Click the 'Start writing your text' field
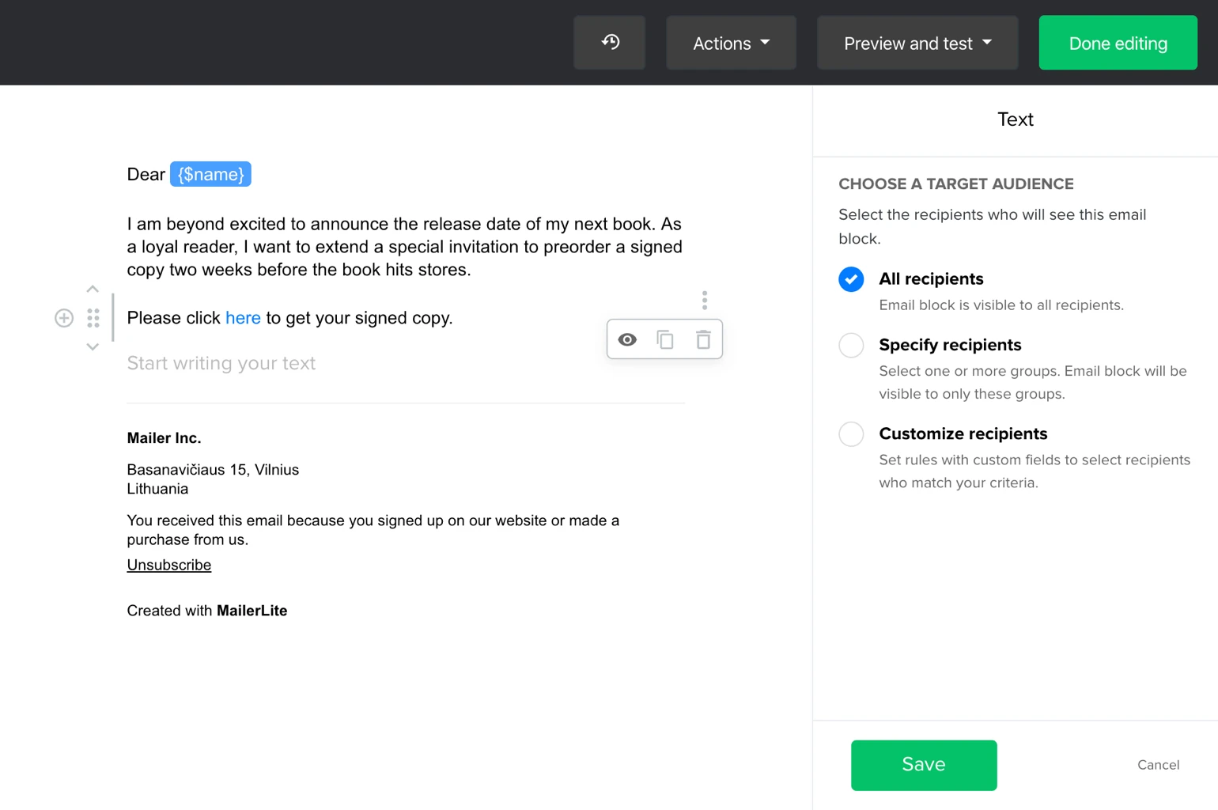Viewport: 1218px width, 810px height. click(221, 363)
